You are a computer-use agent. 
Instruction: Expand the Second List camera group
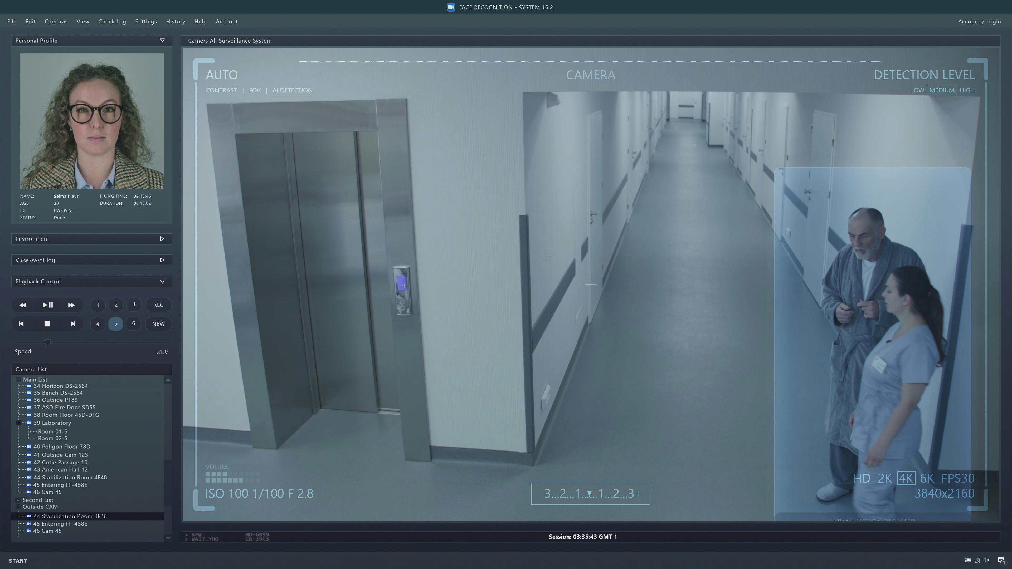pyautogui.click(x=18, y=500)
